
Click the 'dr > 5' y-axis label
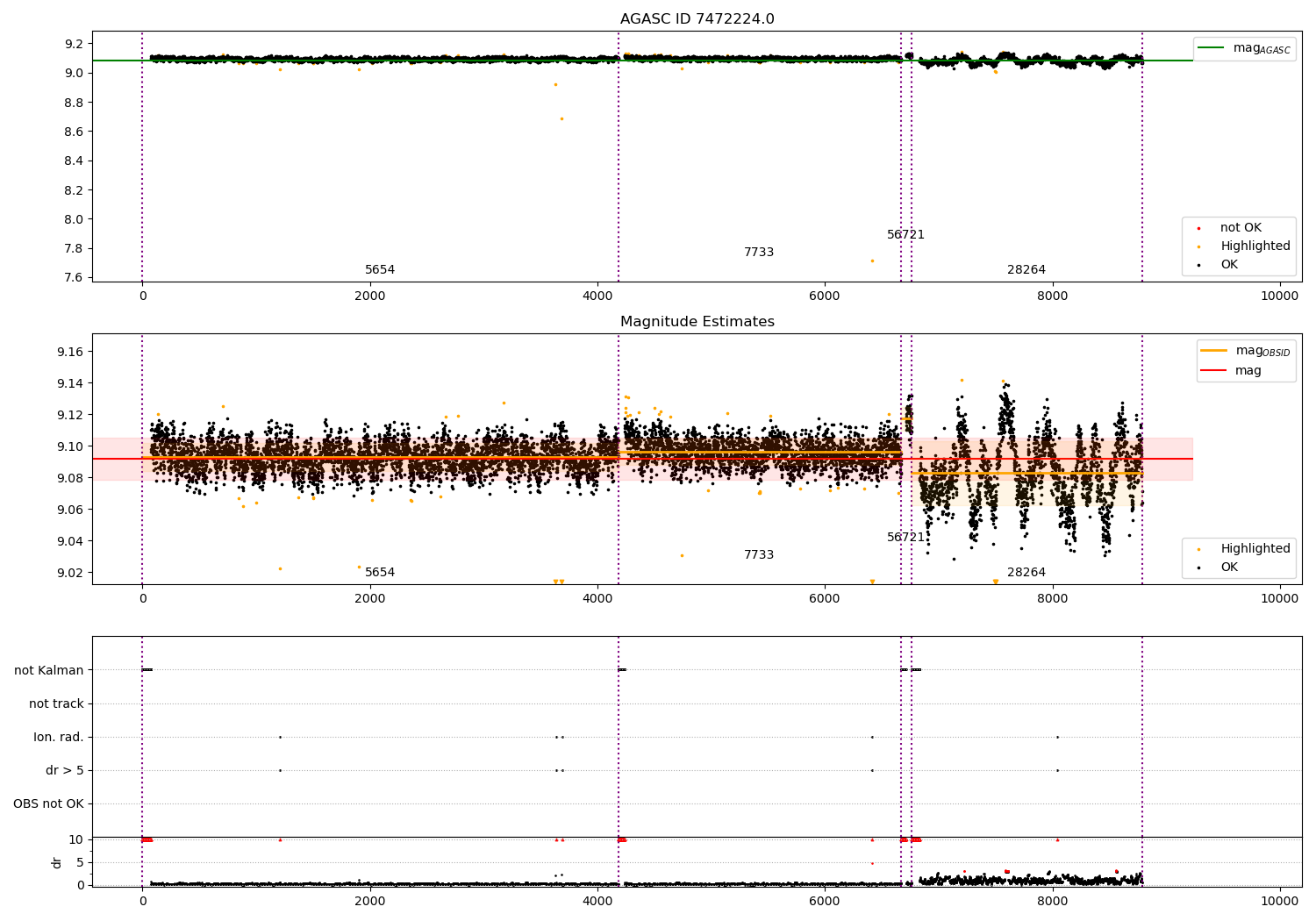click(x=64, y=770)
